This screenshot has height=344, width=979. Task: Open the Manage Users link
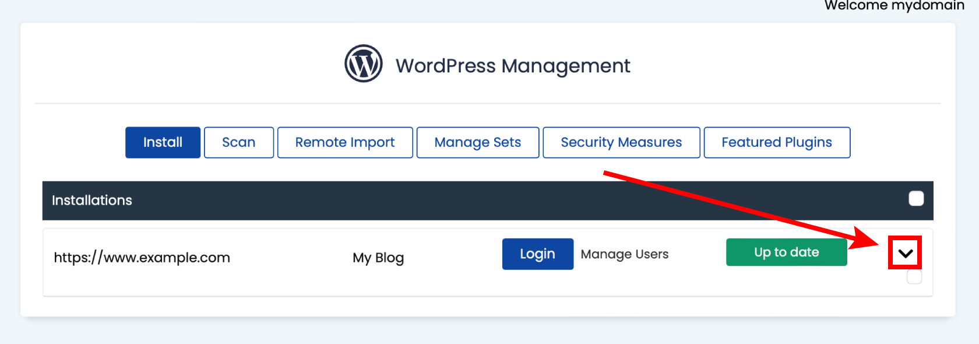coord(625,254)
